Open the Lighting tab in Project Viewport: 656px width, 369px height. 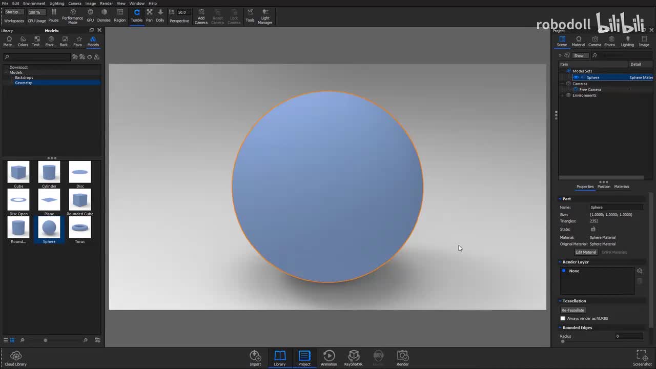627,42
